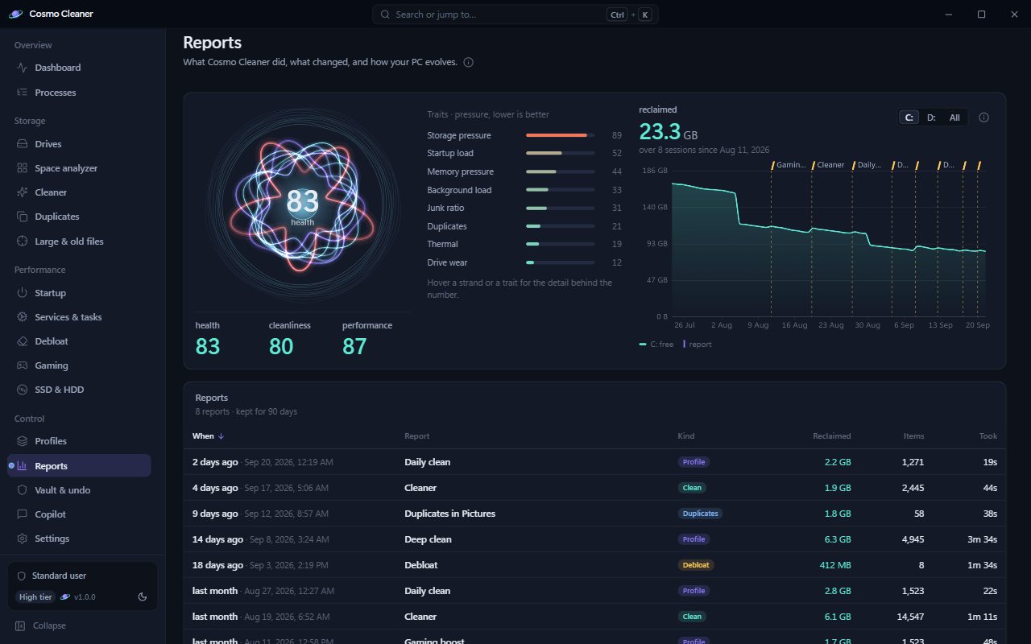Image resolution: width=1031 pixels, height=644 pixels.
Task: Open Profiles layers icon
Action: (x=22, y=441)
